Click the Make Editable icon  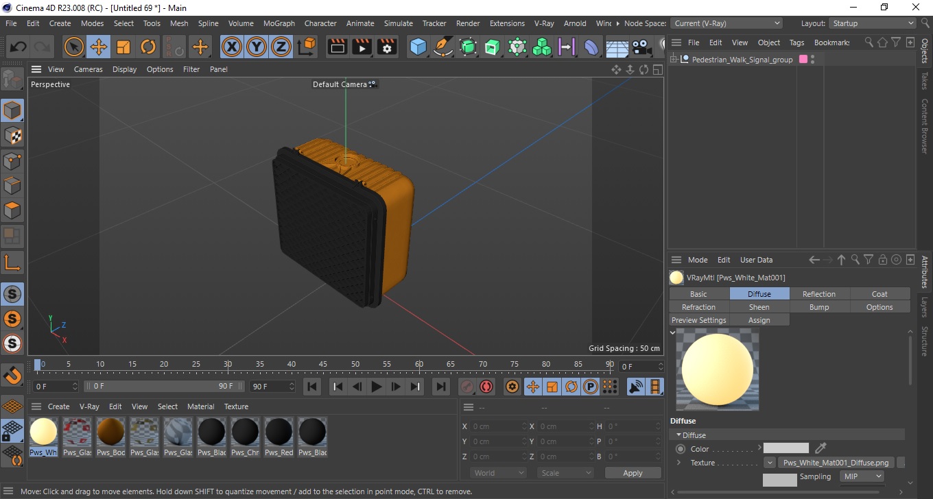(13, 80)
